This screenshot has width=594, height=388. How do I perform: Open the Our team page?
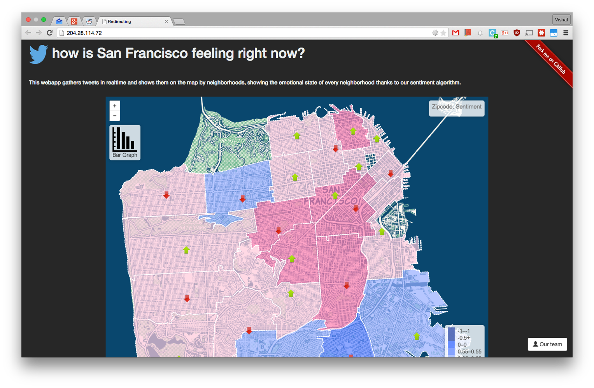click(x=547, y=344)
